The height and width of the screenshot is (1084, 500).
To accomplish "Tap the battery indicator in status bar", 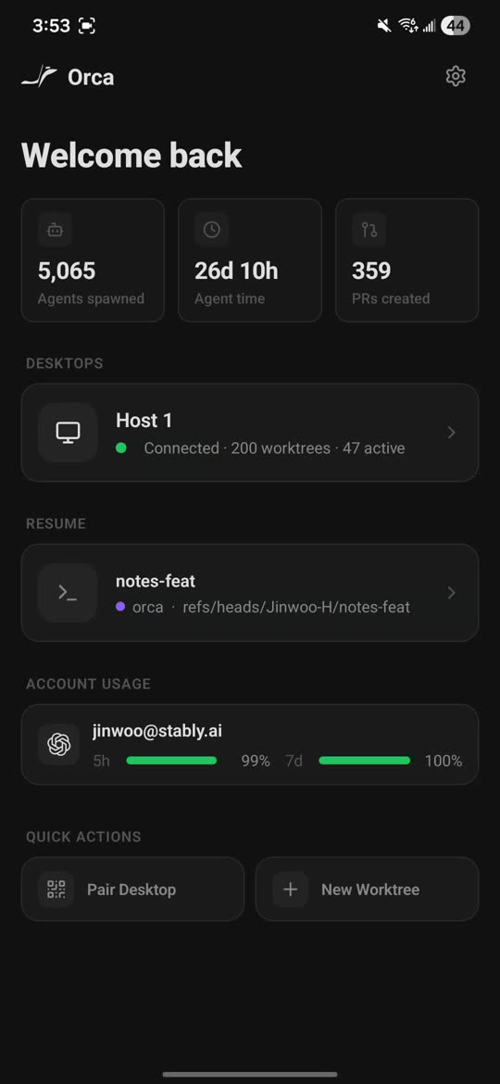I will (456, 26).
